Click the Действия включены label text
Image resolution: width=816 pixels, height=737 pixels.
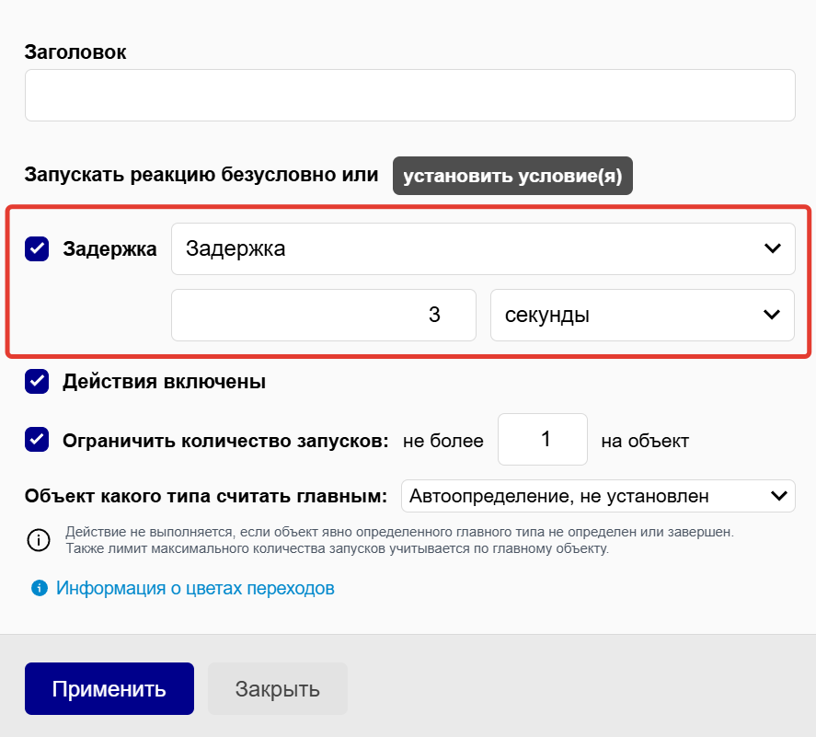coord(164,381)
